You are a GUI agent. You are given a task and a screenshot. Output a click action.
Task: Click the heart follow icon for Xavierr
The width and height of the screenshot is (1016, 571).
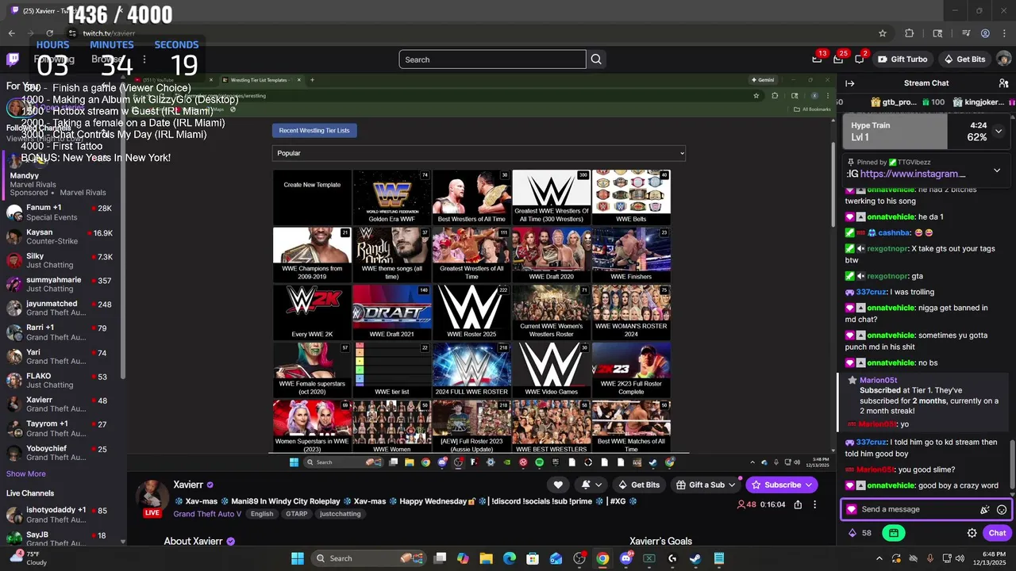558,485
